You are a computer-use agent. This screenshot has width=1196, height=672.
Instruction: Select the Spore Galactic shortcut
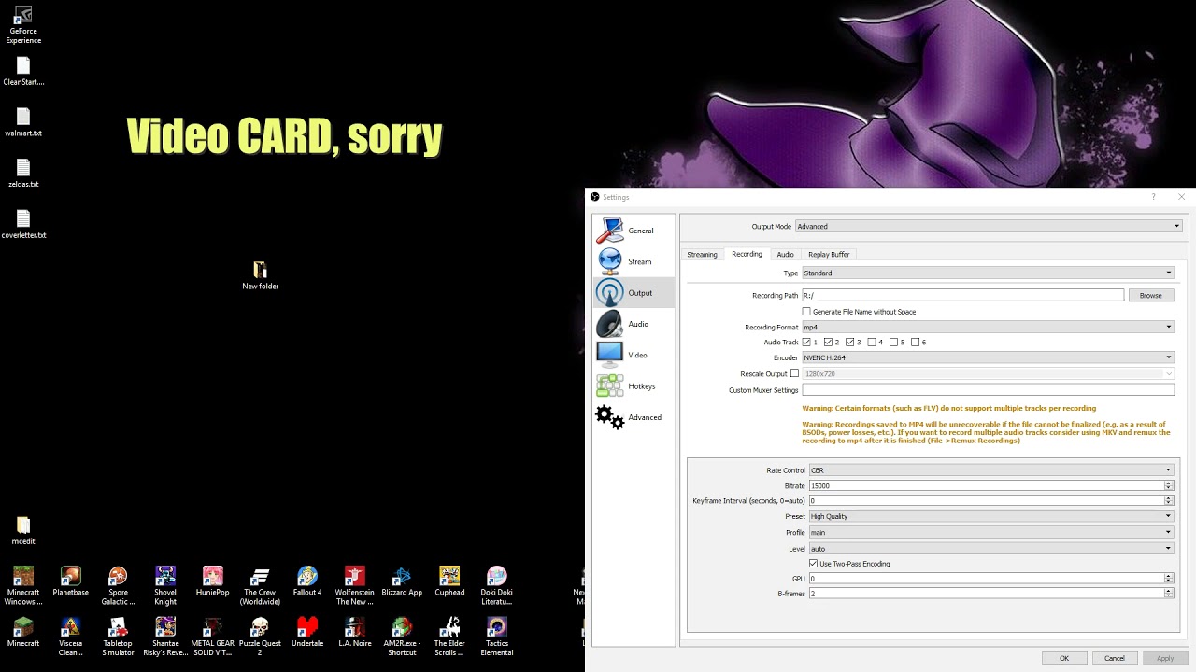(x=118, y=587)
